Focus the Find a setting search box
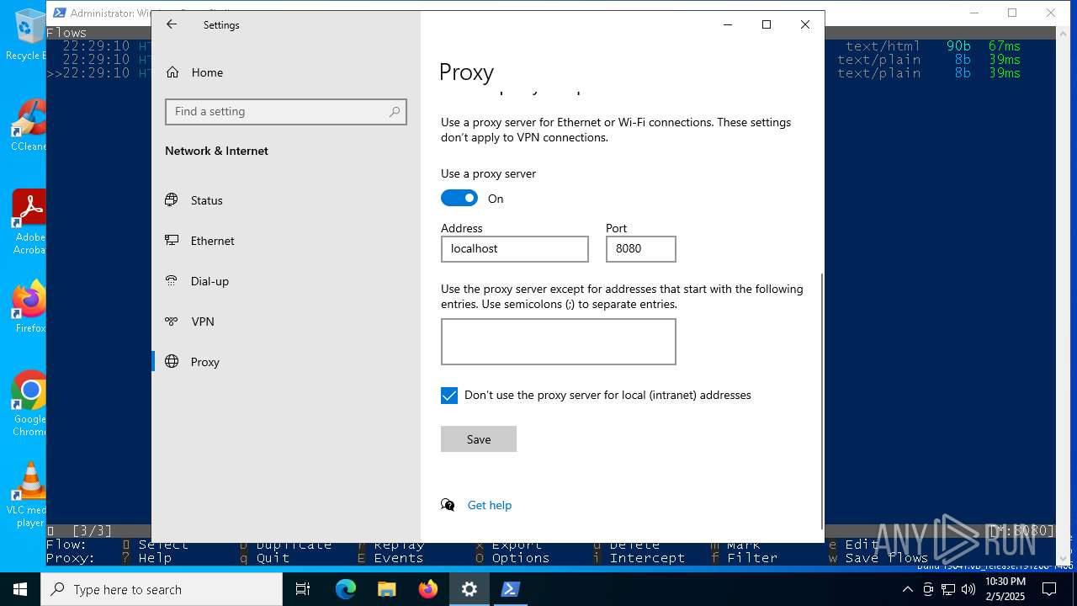Viewport: 1077px width, 606px height. tap(286, 111)
